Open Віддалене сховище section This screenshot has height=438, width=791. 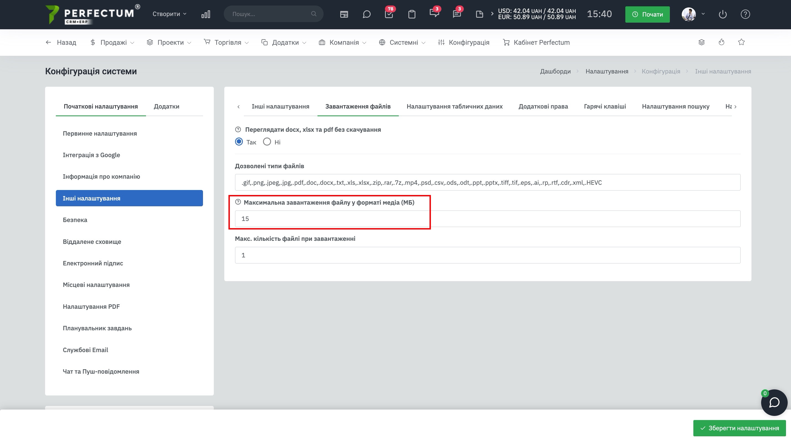(x=129, y=242)
